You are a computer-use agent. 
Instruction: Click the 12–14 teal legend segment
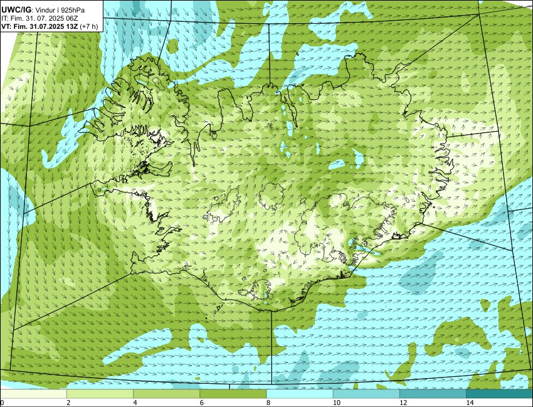433,394
